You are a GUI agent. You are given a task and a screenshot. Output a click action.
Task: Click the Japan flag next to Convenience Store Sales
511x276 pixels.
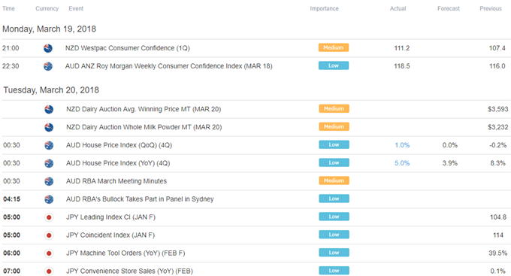49,271
